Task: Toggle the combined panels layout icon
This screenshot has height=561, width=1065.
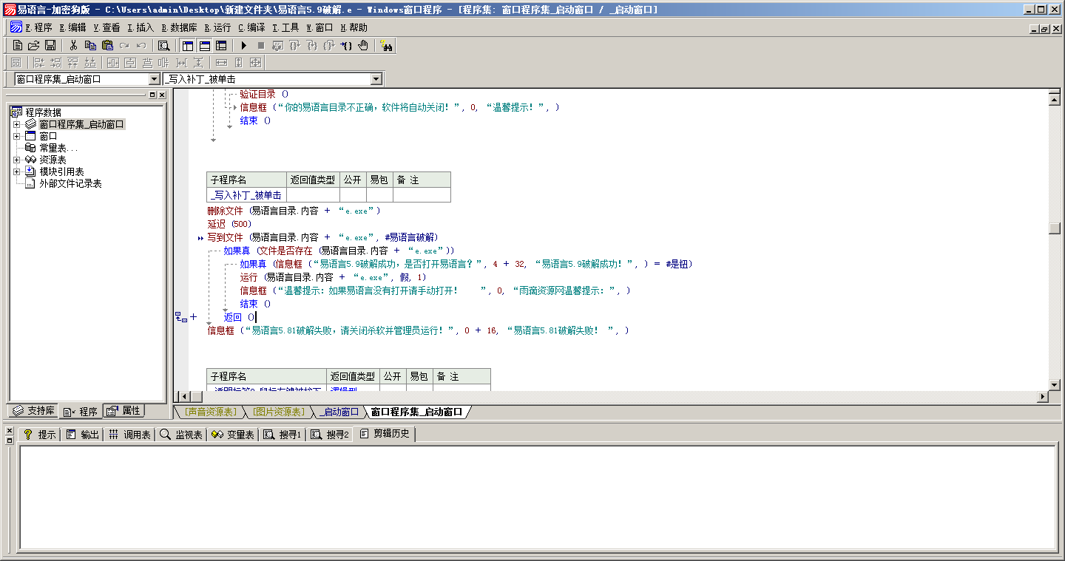Action: [x=221, y=46]
